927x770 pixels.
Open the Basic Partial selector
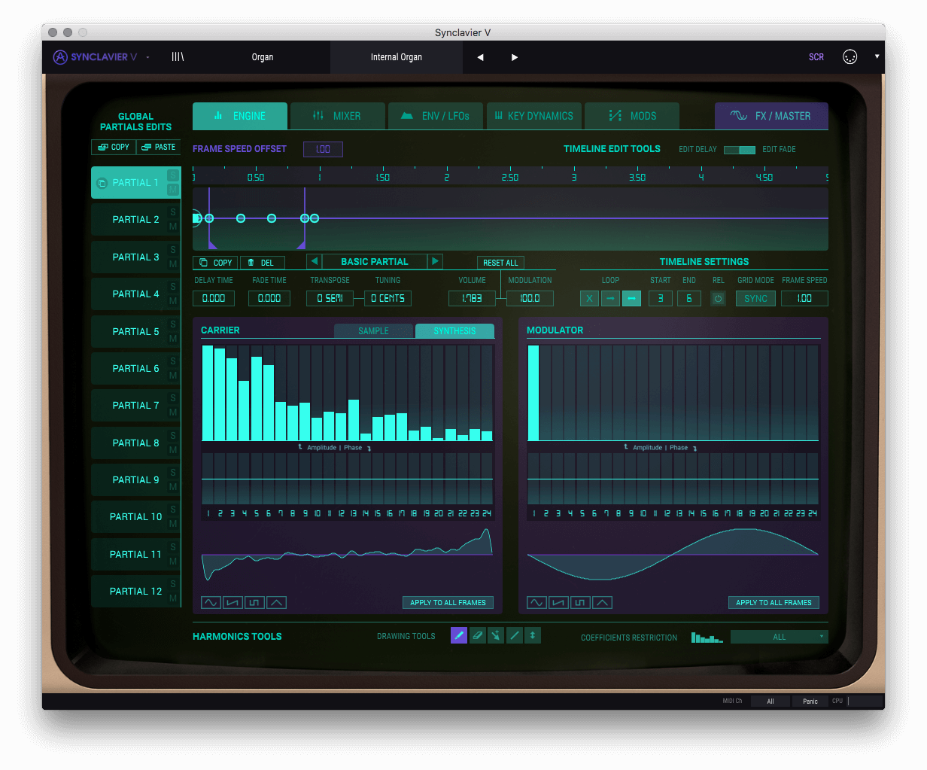375,261
